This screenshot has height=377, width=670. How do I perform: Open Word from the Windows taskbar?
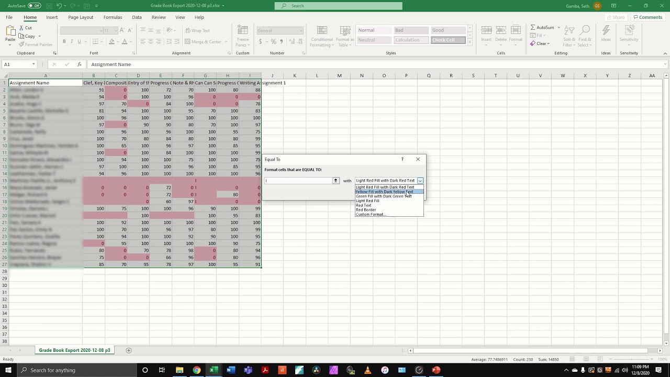coord(231,370)
